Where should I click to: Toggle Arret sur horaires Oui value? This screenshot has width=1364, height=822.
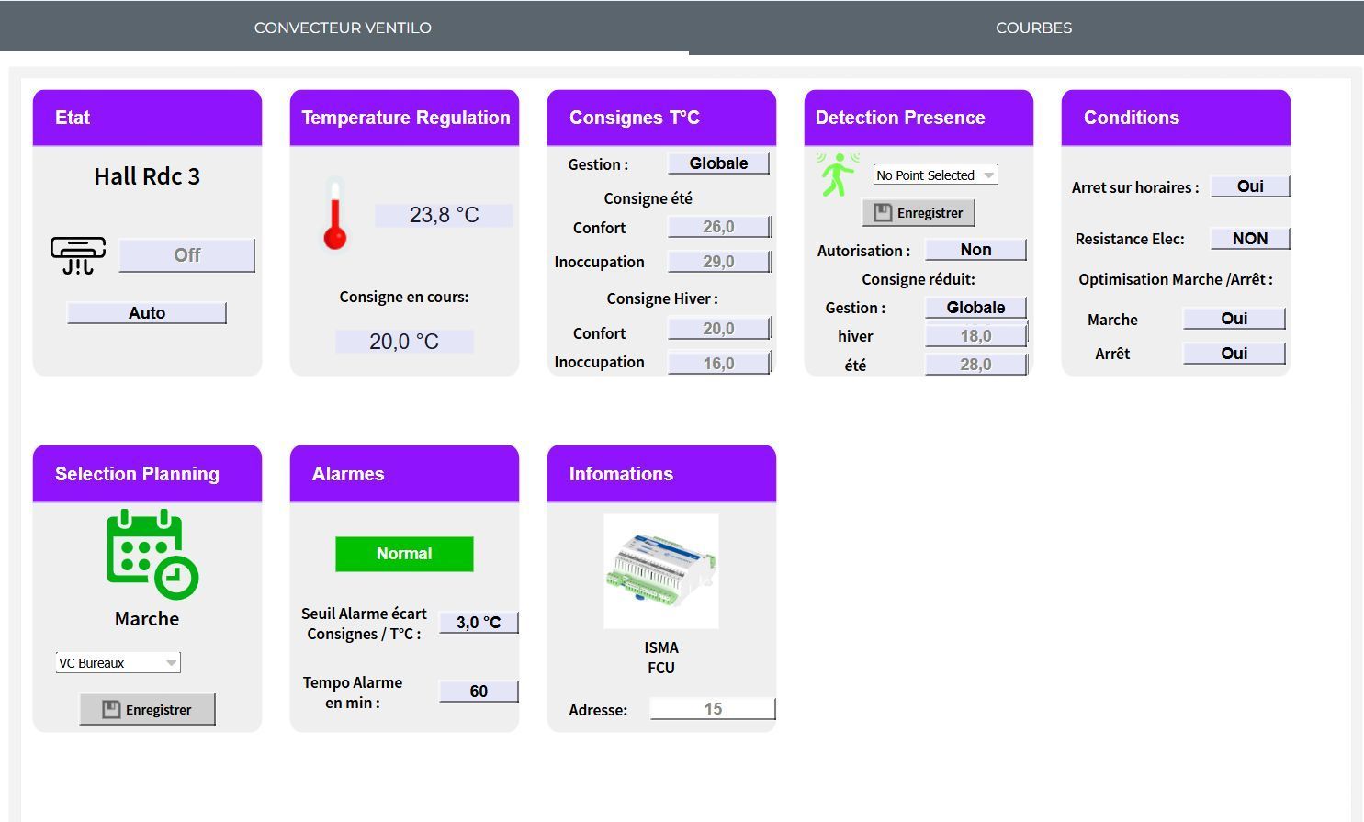[x=1249, y=186]
